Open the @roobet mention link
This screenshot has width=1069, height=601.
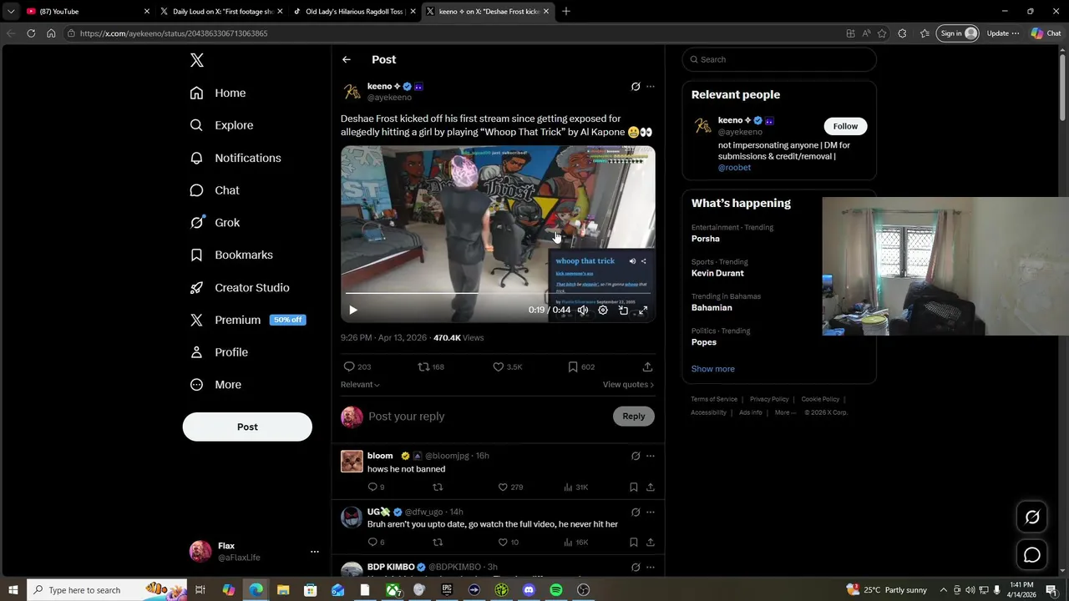734,168
